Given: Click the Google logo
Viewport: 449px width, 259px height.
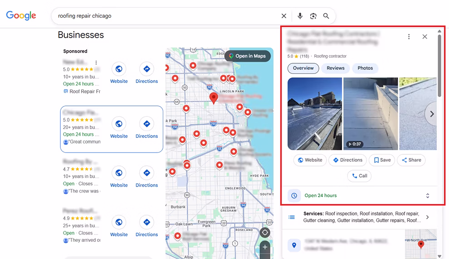Looking at the screenshot, I should pos(21,15).
